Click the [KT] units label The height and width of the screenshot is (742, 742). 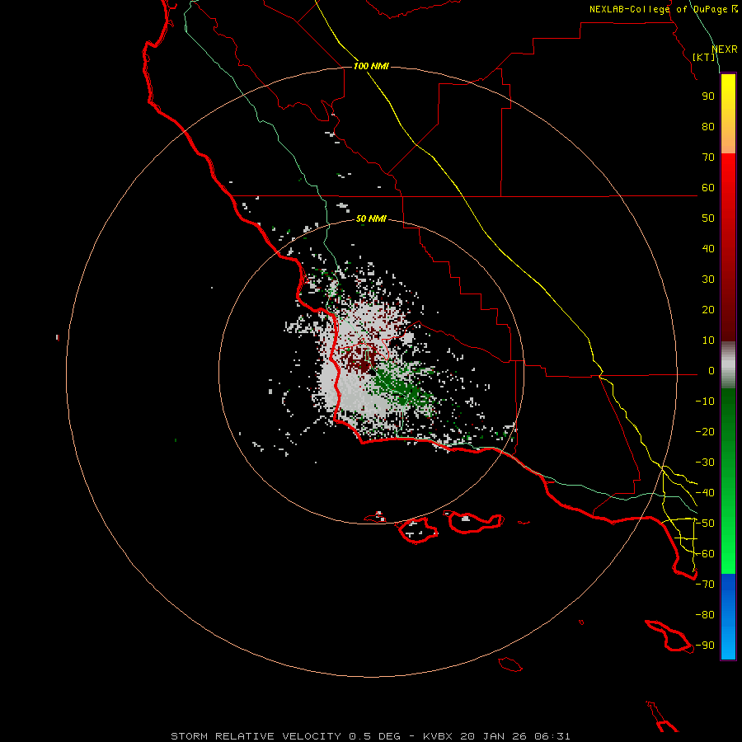704,57
